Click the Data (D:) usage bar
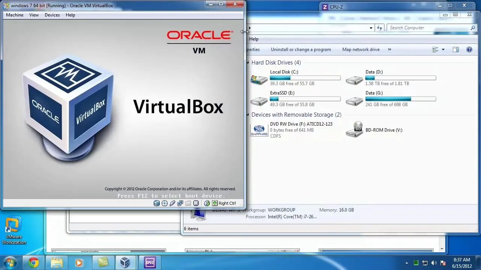This screenshot has height=270, width=481. pos(401,78)
